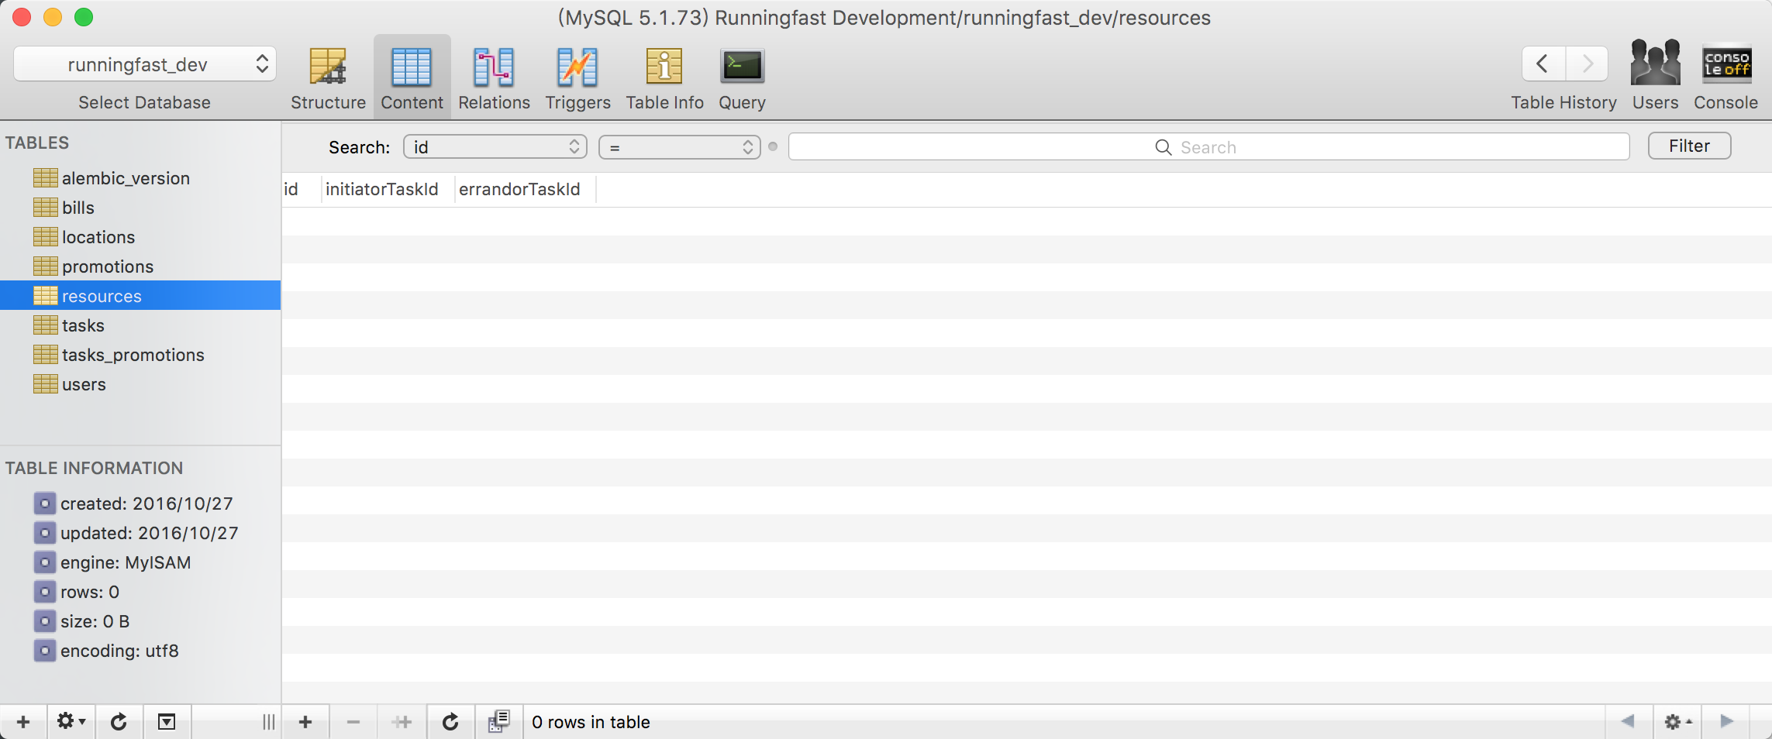Select the bills table

coord(140,208)
